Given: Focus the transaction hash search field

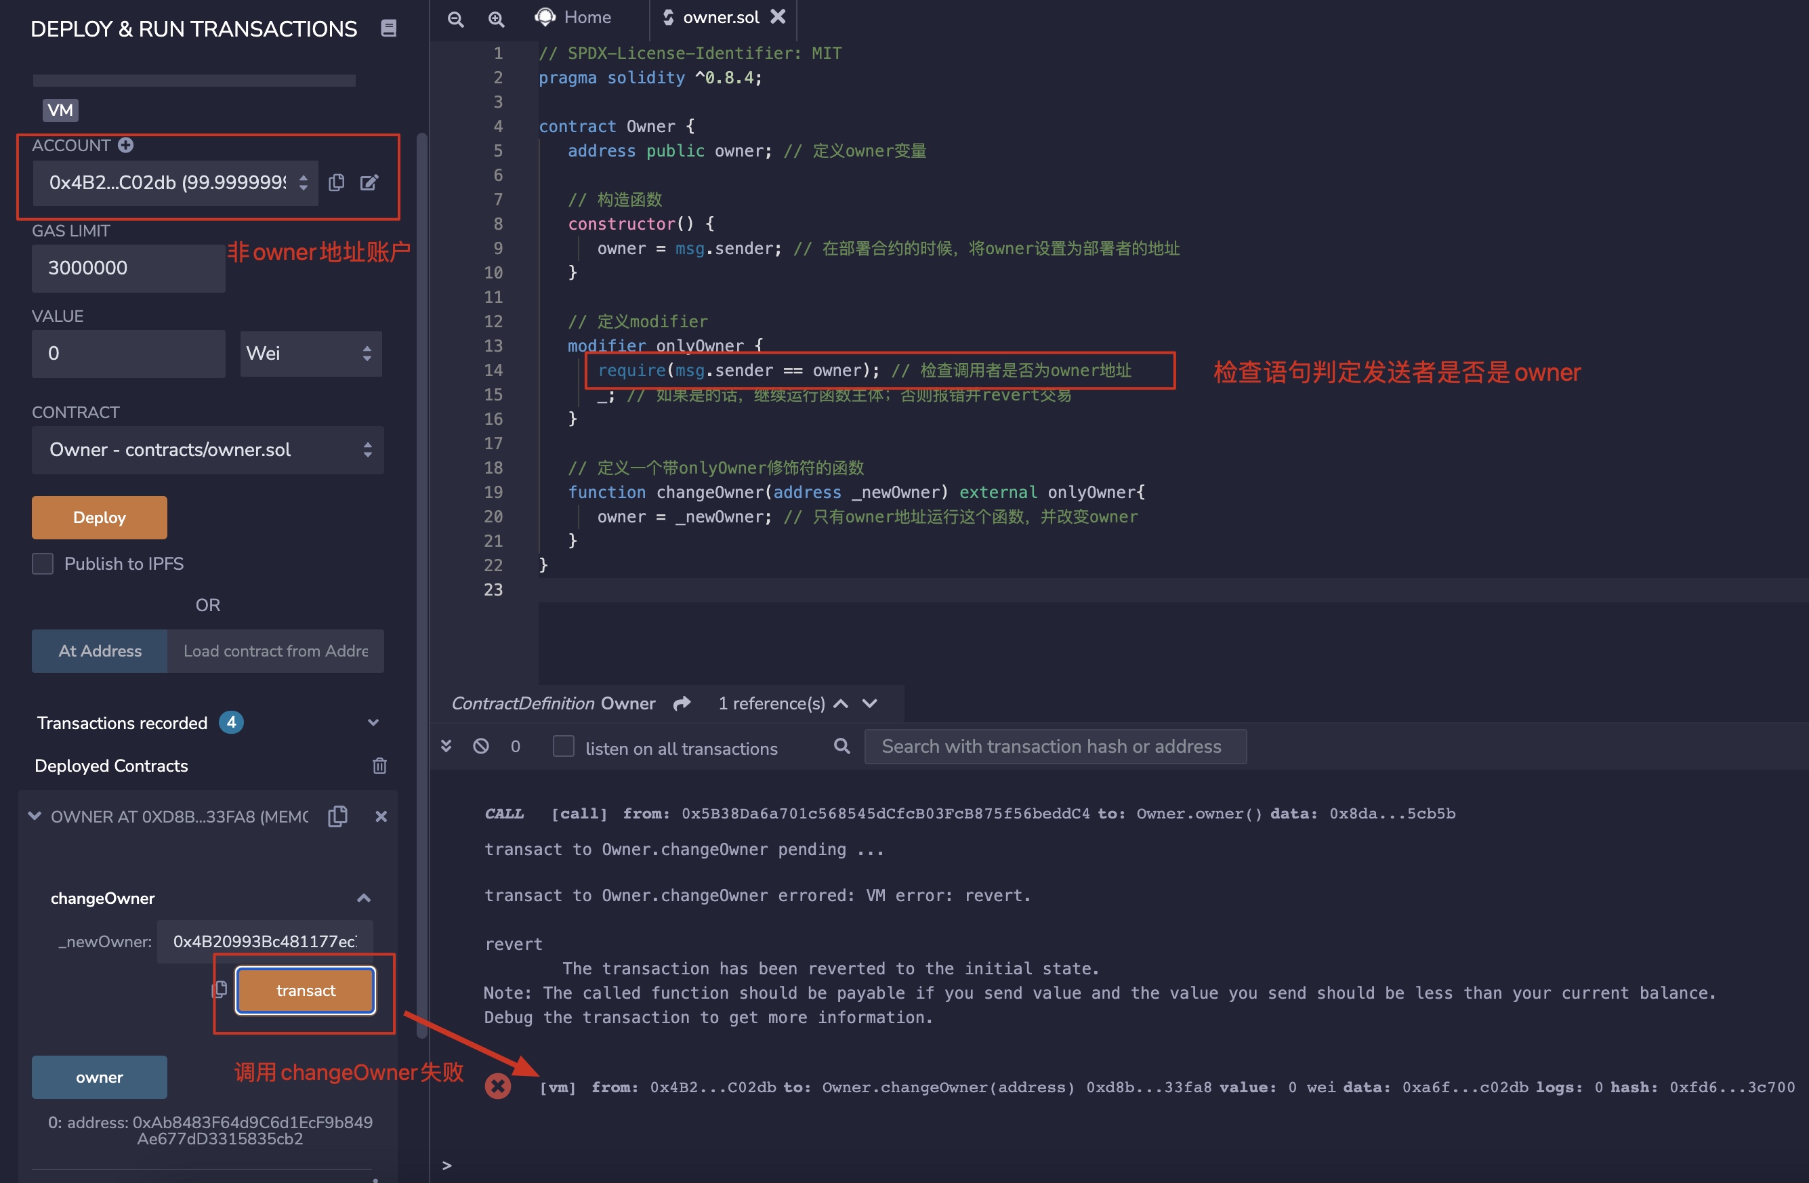Looking at the screenshot, I should click(x=1055, y=747).
